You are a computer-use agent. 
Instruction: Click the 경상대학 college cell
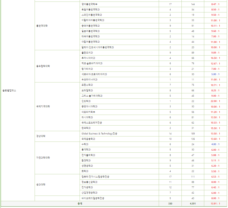[x=40, y=136]
